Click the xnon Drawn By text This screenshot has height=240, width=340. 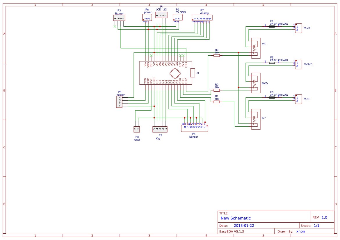[300, 231]
